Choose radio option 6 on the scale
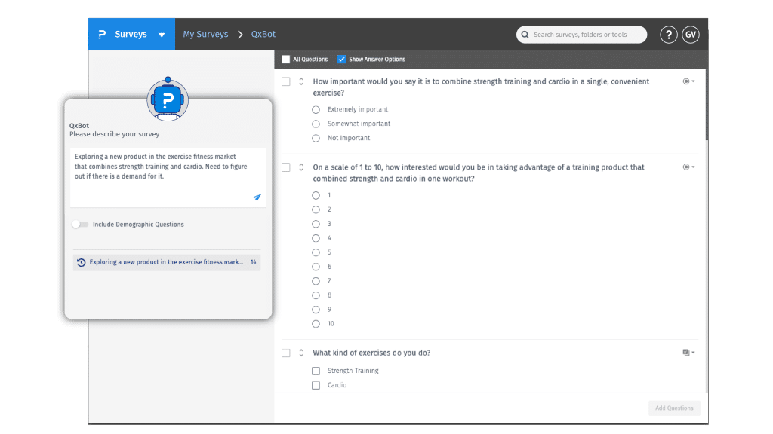This screenshot has width=773, height=434. 316,267
